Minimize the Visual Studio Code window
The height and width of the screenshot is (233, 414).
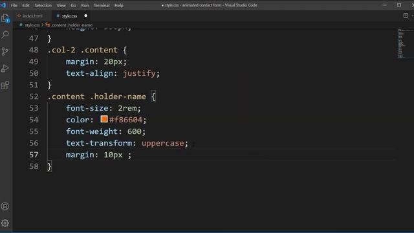coord(385,5)
